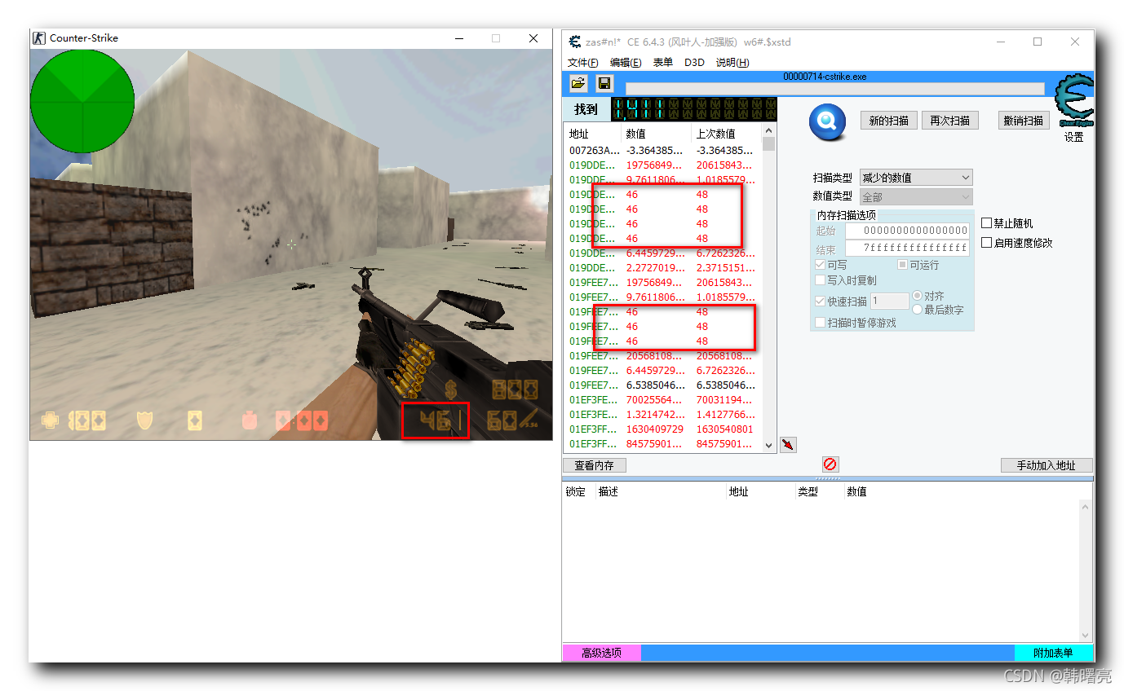Click the 类型 column header
The width and height of the screenshot is (1124, 691).
coord(808,491)
